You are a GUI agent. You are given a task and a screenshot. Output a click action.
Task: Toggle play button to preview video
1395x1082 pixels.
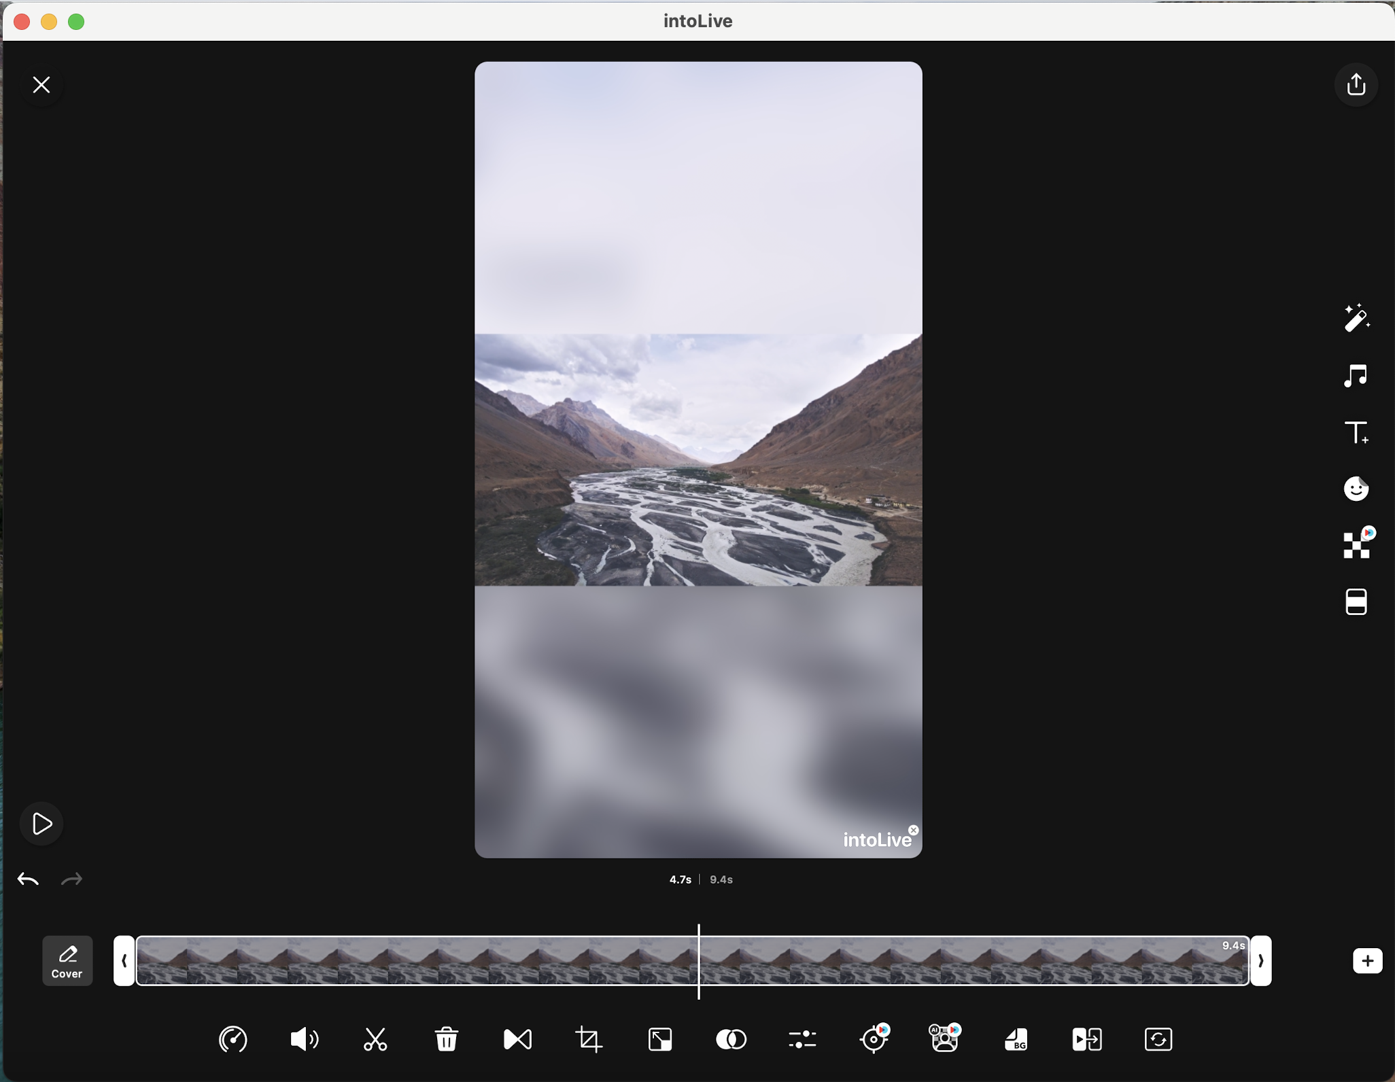[x=41, y=822]
